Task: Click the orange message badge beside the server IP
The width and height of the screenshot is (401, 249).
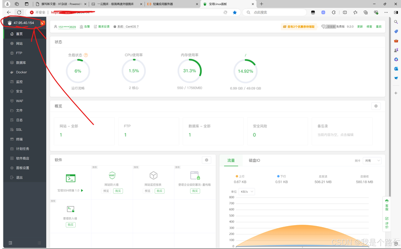Action: click(x=42, y=23)
